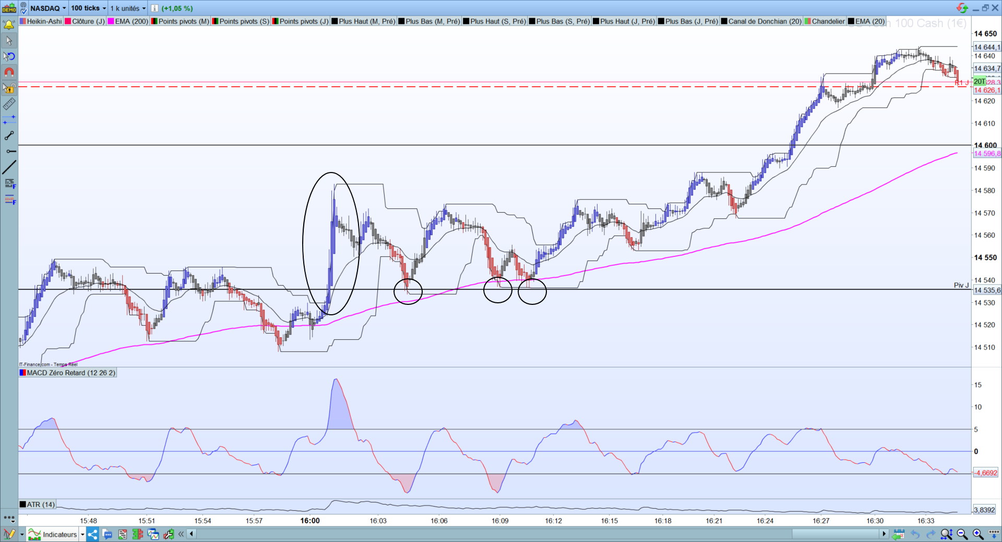The image size is (1002, 542).
Task: Pick the segment line drawing tool
Action: click(9, 135)
